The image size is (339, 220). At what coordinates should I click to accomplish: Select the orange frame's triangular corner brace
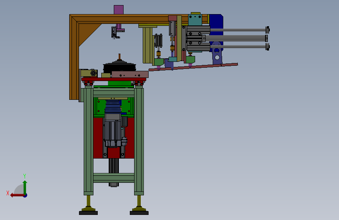pos(86,32)
